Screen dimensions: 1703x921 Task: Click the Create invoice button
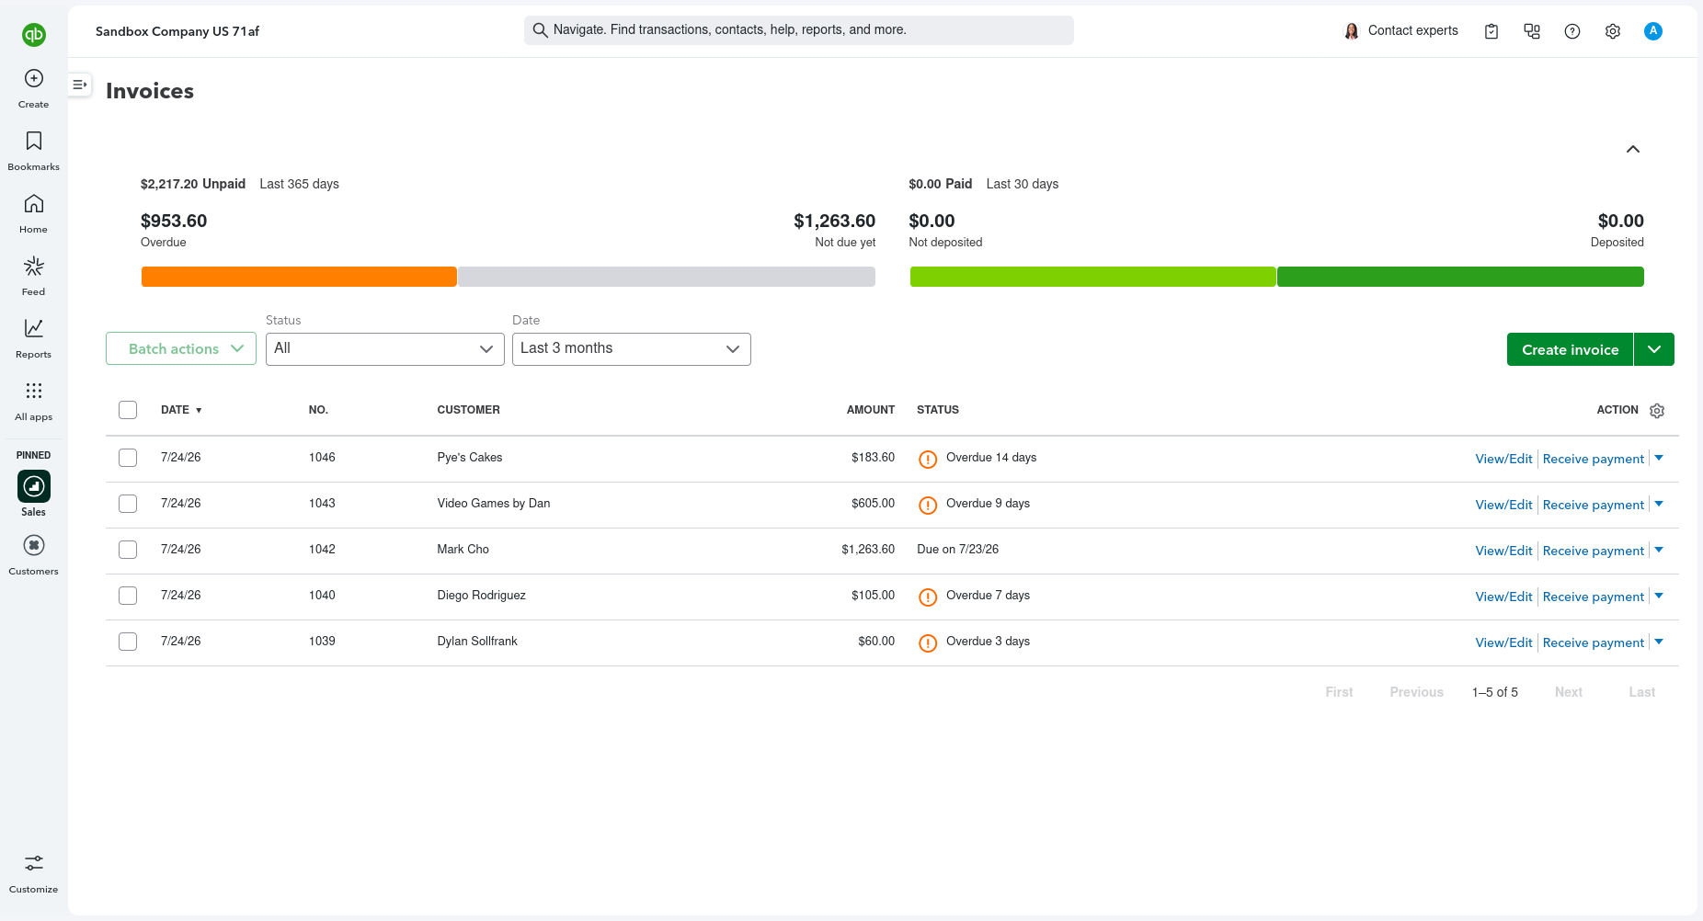[x=1570, y=349]
